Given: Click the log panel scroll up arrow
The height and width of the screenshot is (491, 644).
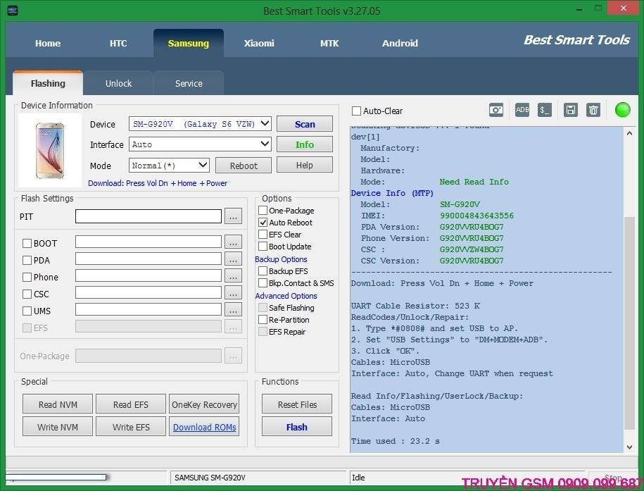Looking at the screenshot, I should pos(629,133).
